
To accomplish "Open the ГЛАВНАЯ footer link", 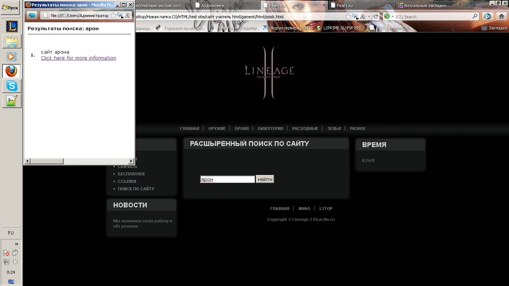I will click(280, 209).
